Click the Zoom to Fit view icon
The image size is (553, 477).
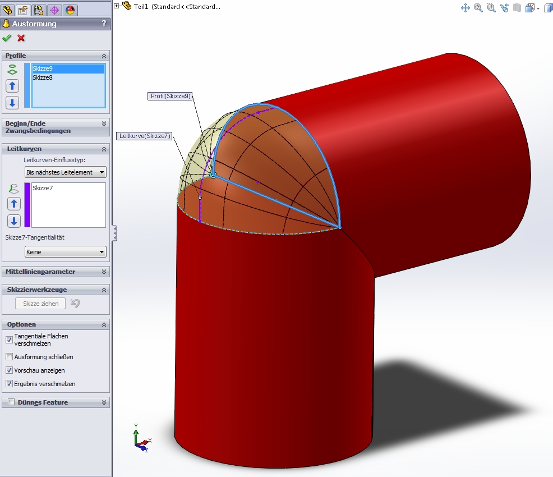click(x=478, y=8)
